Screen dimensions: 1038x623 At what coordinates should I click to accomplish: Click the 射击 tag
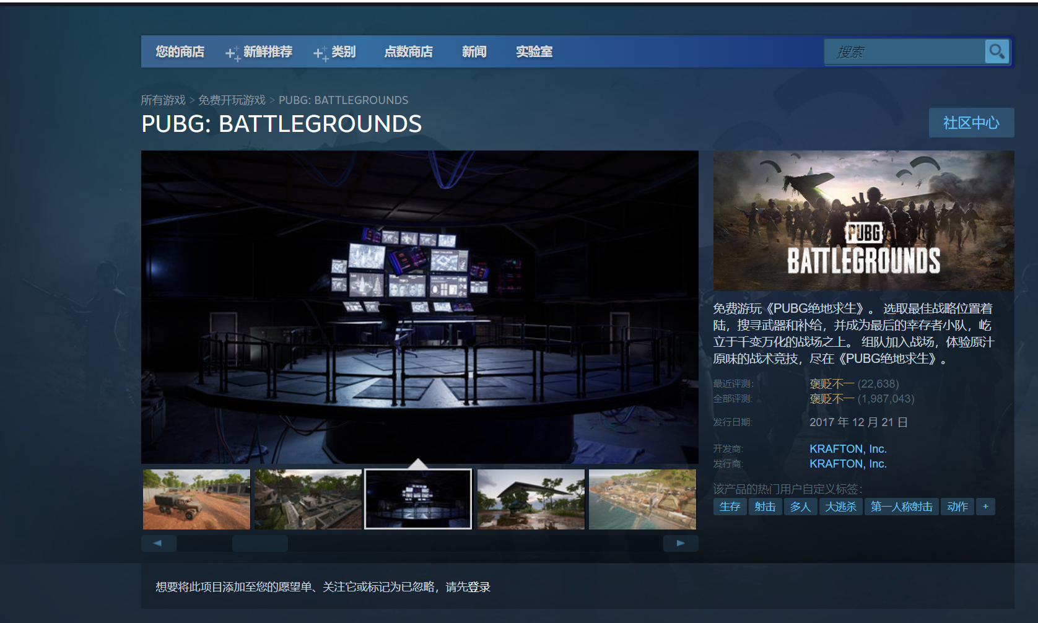click(x=765, y=507)
